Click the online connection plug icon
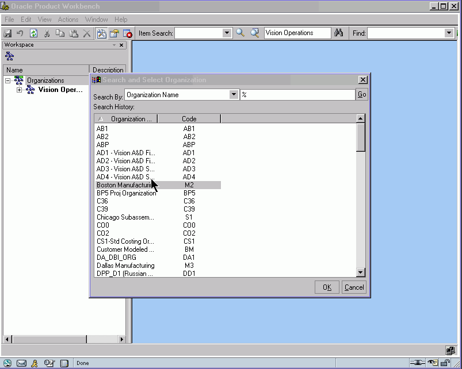Image resolution: width=462 pixels, height=369 pixels. pos(417,363)
